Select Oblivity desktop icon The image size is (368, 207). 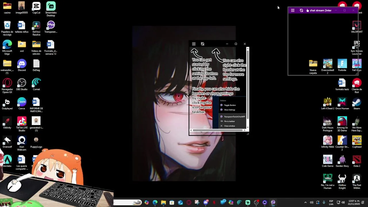[x=7, y=123]
